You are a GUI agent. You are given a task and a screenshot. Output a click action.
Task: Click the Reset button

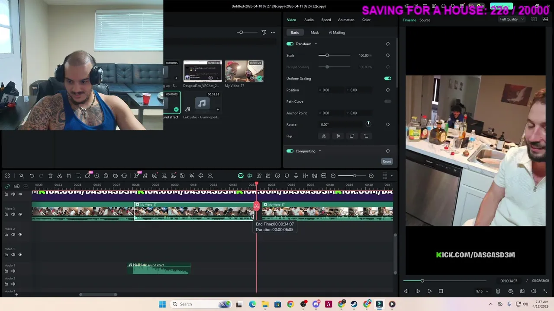pyautogui.click(x=387, y=162)
